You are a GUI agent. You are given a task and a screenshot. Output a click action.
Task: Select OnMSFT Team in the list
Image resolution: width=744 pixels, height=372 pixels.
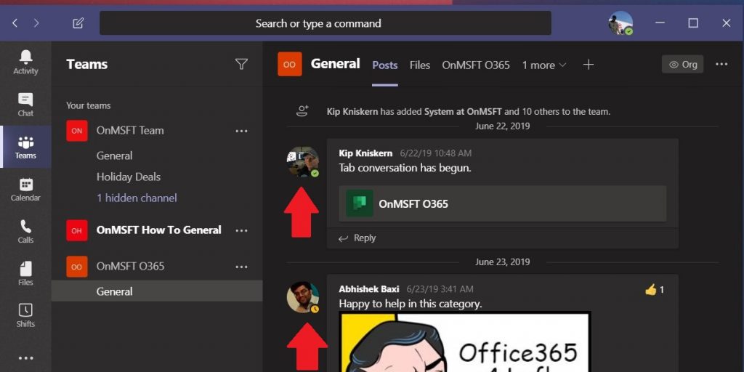pos(130,131)
